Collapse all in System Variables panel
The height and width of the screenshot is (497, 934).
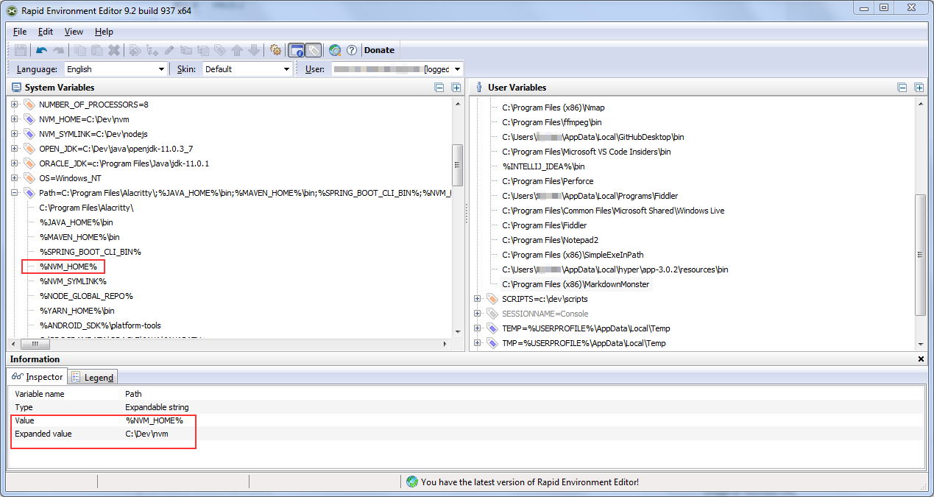tap(439, 88)
